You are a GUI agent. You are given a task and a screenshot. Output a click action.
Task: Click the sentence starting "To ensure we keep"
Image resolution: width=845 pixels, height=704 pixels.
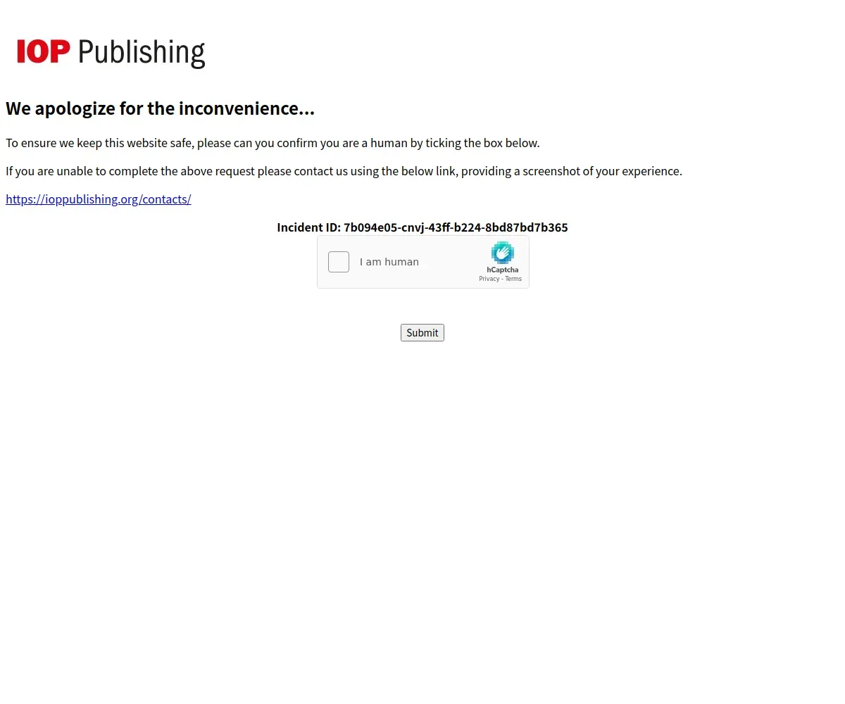click(273, 143)
